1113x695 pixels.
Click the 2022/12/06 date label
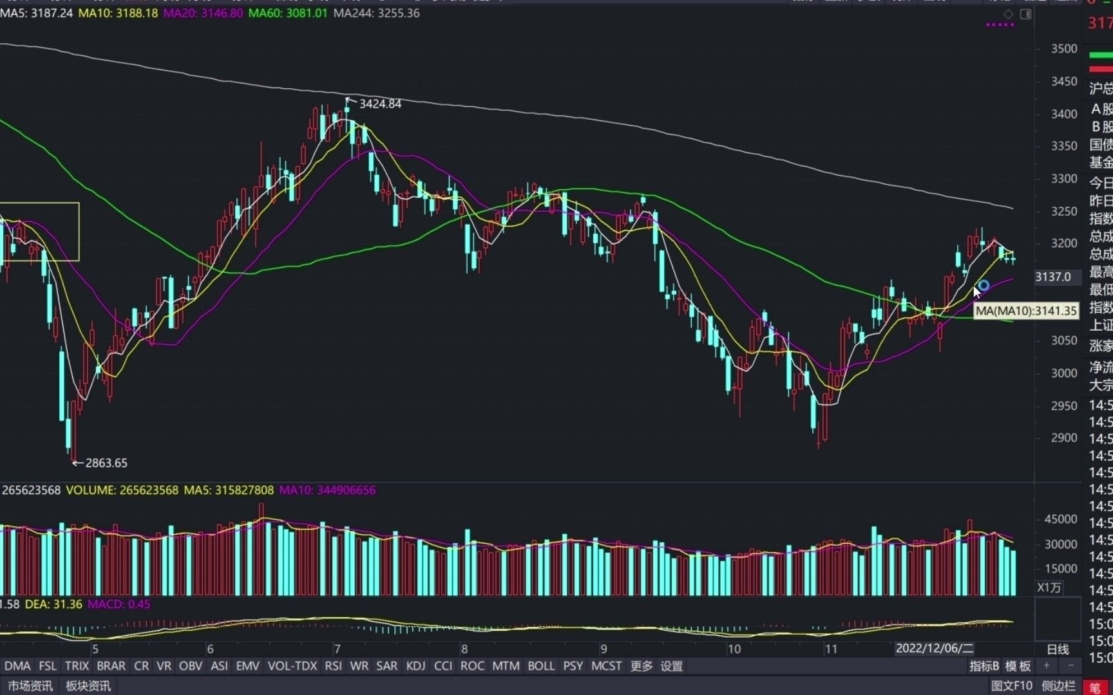[935, 648]
